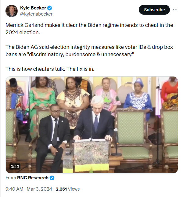Click the paragraph mentioning voter IDs
The image size is (183, 197).
coord(89,51)
